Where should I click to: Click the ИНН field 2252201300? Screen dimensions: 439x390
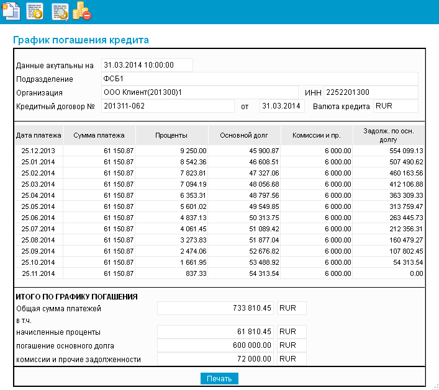point(371,92)
